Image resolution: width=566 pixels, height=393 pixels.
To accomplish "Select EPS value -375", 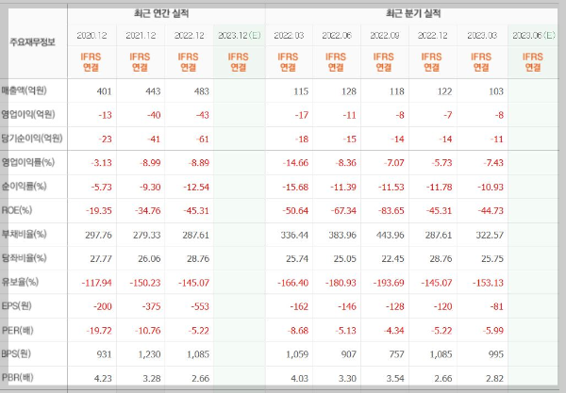I will pyautogui.click(x=151, y=307).
